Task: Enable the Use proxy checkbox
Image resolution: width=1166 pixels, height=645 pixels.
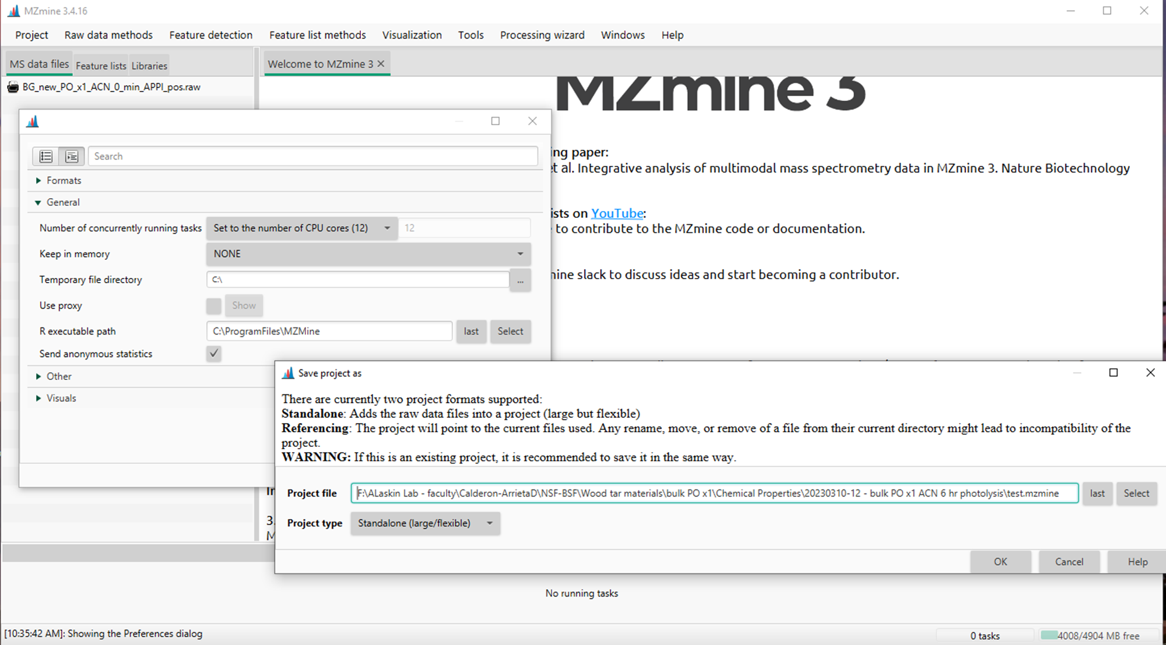Action: coord(213,305)
